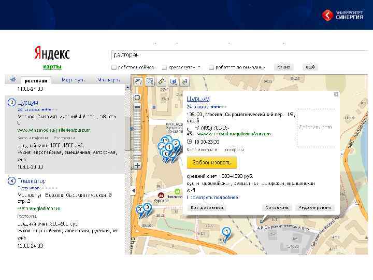The width and height of the screenshot is (373, 280).
Task: Click the green metro icon on map
Action: coord(177,191)
